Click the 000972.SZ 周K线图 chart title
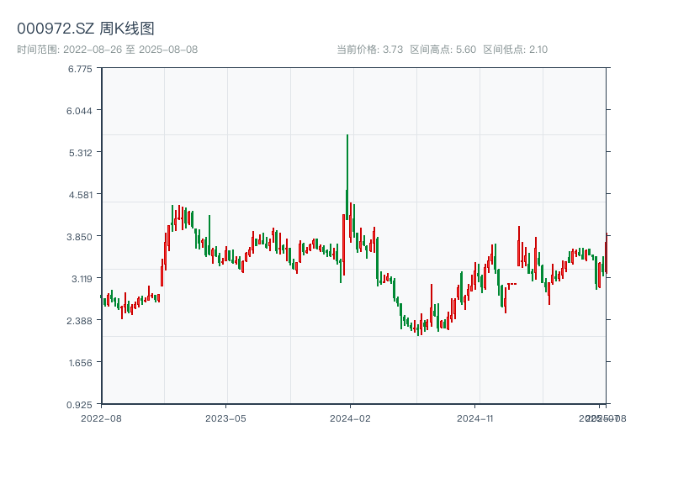673x504 pixels. point(86,29)
